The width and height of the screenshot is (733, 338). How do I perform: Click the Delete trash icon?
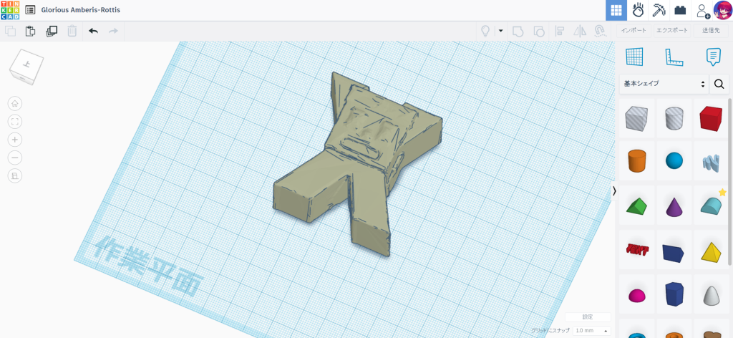72,32
